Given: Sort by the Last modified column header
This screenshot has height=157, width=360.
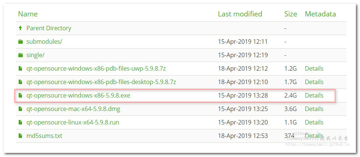Looking at the screenshot, I should pos(240,14).
